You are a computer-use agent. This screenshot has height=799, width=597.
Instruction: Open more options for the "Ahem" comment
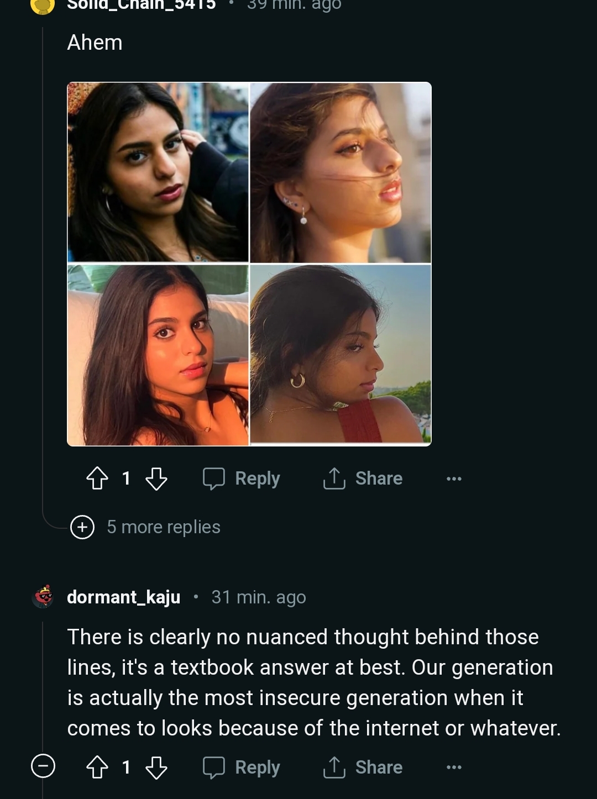coord(454,479)
